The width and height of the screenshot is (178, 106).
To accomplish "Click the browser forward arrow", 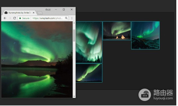I will pyautogui.click(x=10, y=18).
